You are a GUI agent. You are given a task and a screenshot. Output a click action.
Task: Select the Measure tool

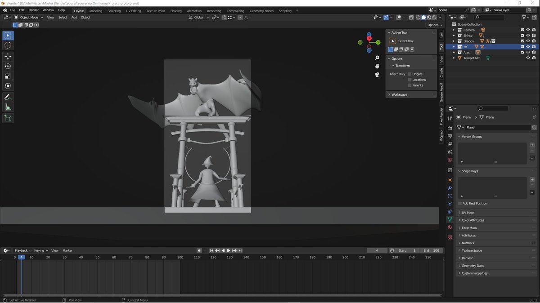[8, 107]
